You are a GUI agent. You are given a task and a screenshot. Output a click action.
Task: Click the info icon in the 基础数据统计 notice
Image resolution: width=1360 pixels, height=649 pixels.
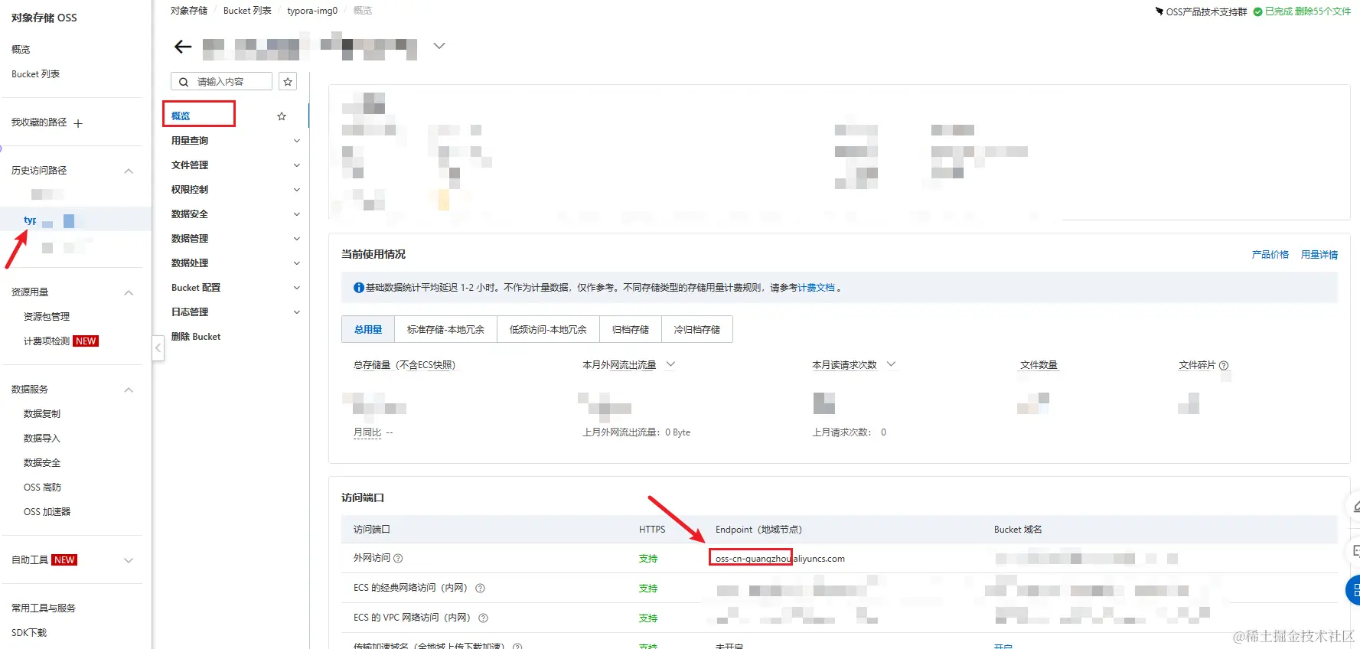point(358,288)
